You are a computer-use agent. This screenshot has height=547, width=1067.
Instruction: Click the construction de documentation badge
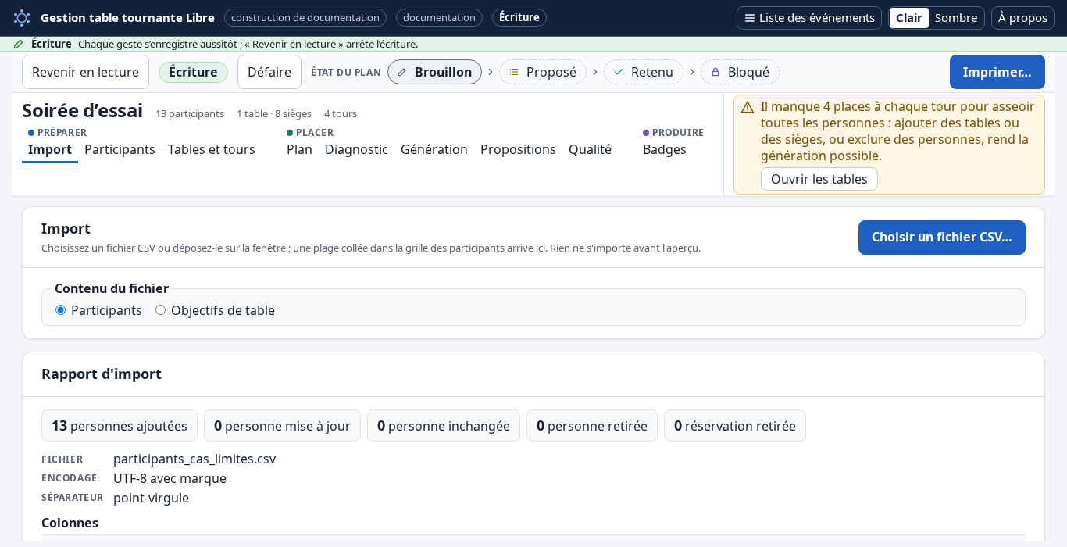coord(305,17)
